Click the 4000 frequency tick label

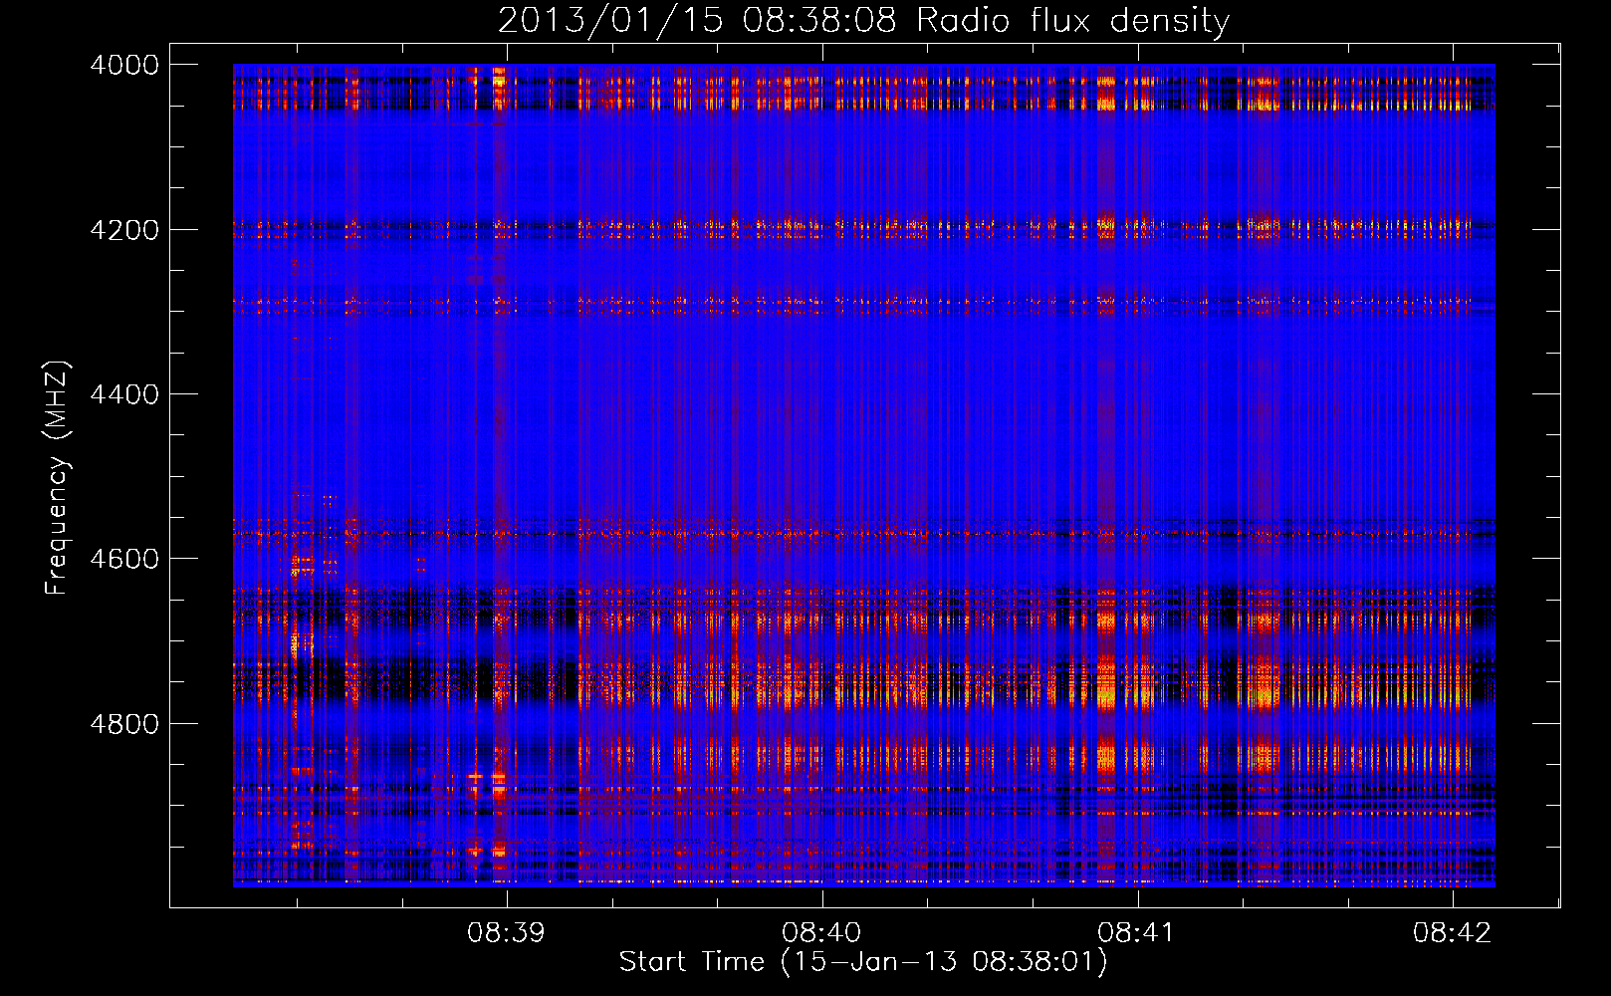(124, 65)
